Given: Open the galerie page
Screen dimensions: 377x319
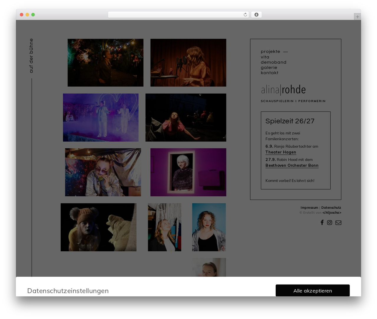Looking at the screenshot, I should click(x=269, y=68).
